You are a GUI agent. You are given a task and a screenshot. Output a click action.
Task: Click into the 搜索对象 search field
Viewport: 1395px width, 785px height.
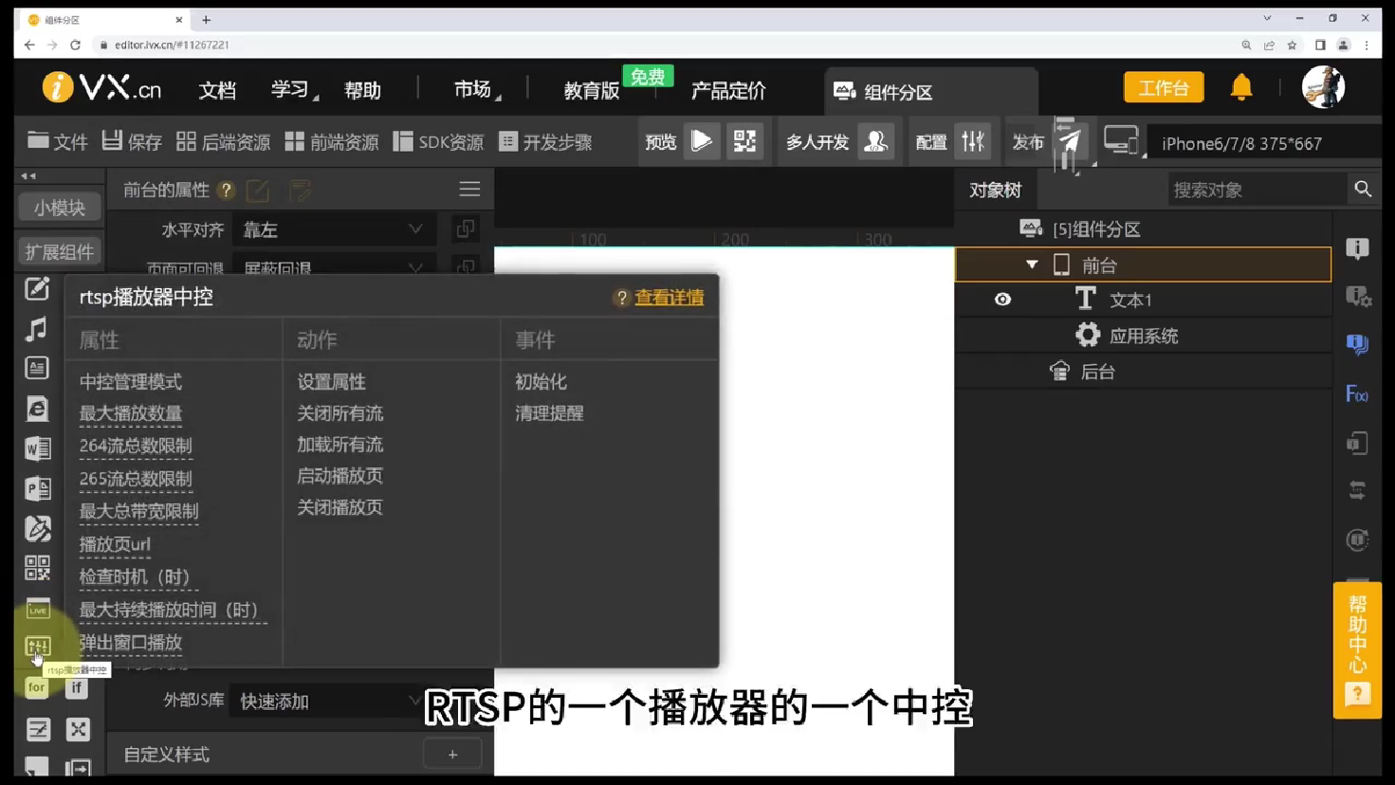[1257, 190]
